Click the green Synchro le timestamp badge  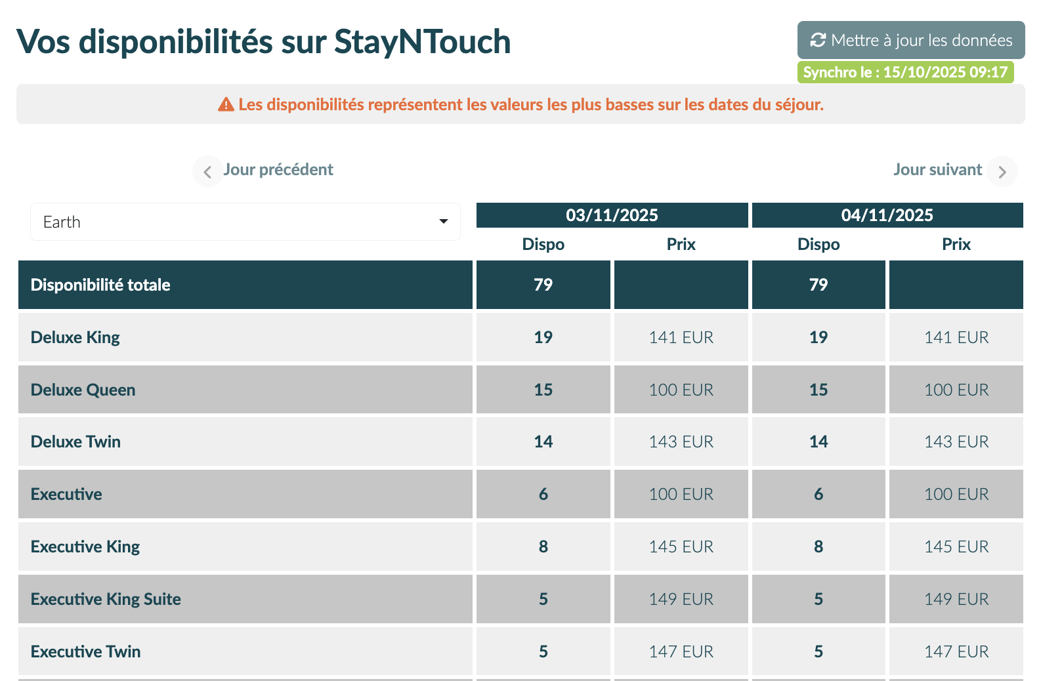click(x=905, y=72)
